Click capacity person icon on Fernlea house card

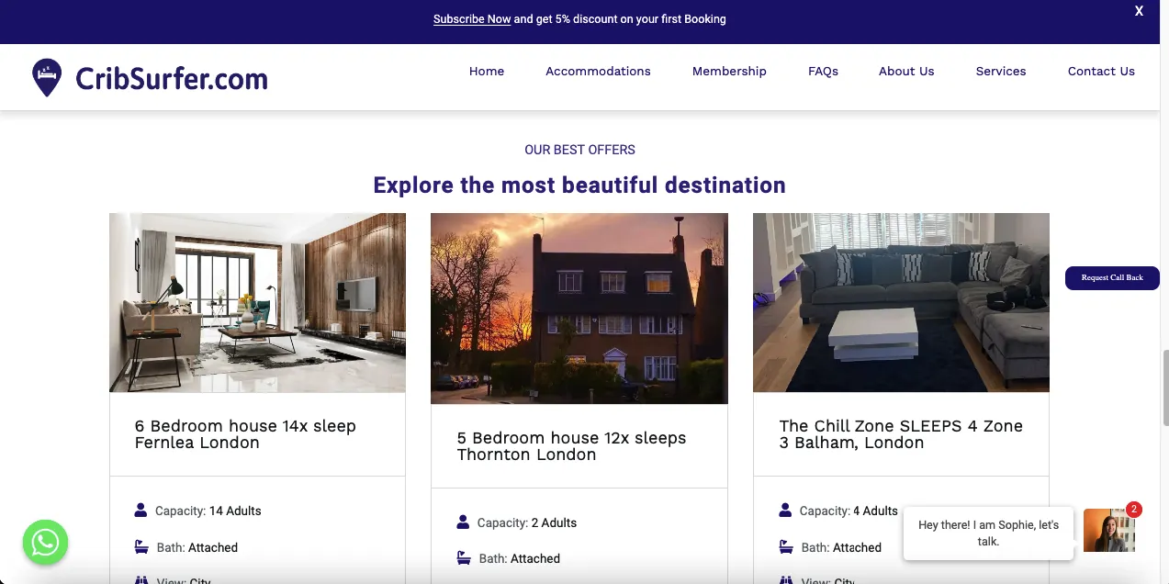click(x=141, y=510)
